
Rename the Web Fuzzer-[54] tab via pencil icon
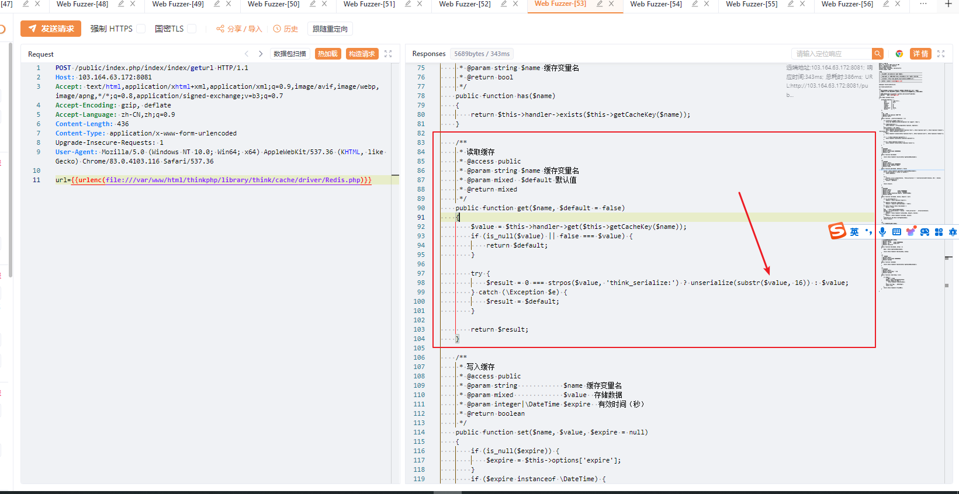(695, 4)
